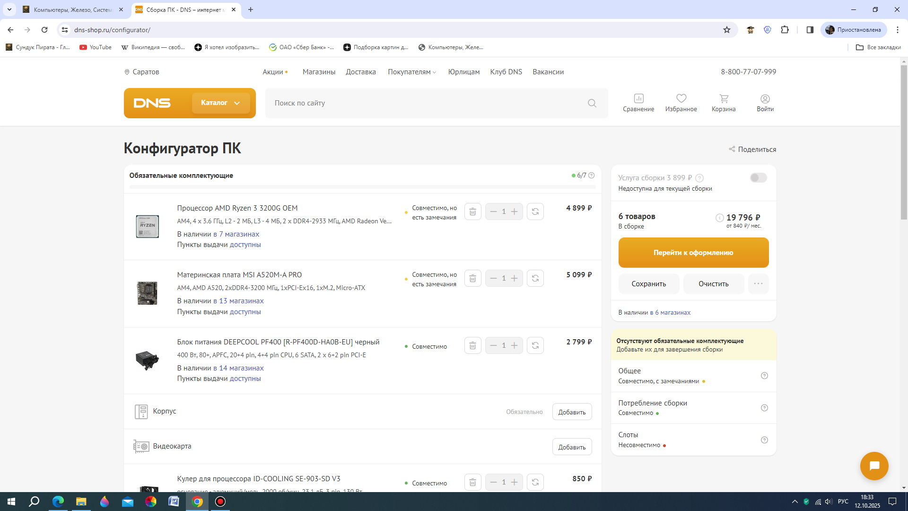Click Перейти к оформлению button
Viewport: 908px width, 511px height.
[693, 253]
